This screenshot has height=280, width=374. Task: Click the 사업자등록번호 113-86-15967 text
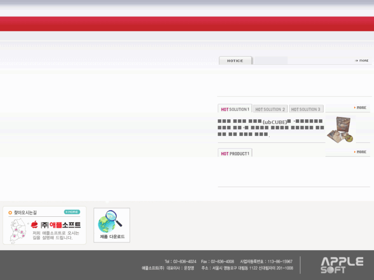coord(266,262)
